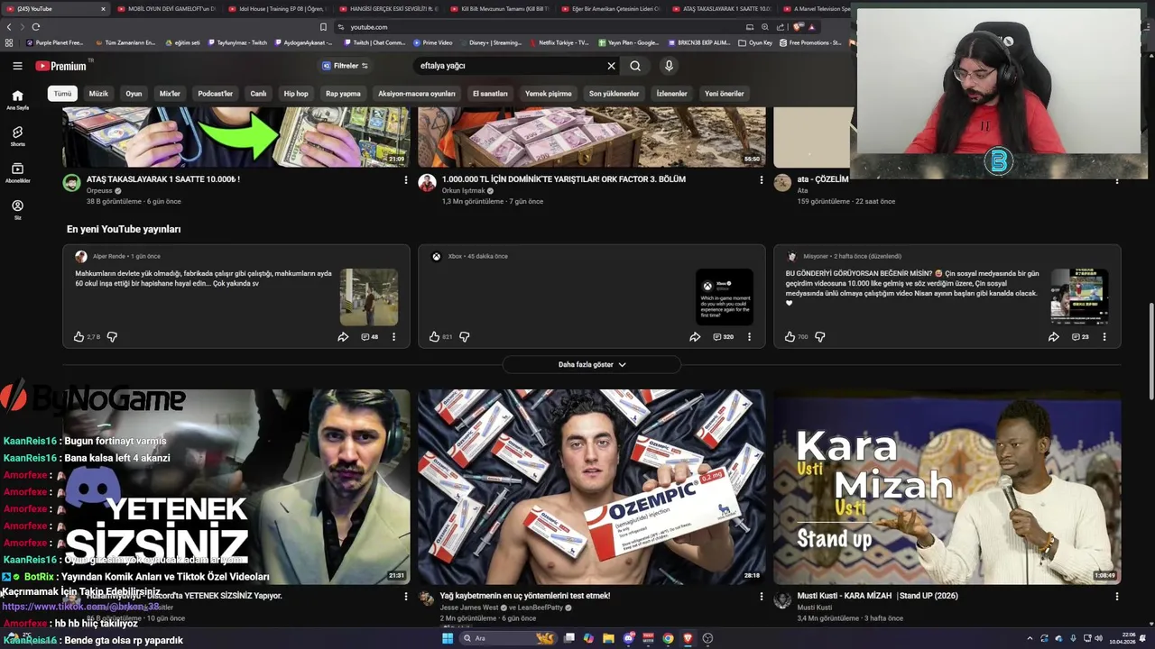The image size is (1155, 649).
Task: Select the Yemek pişirme filter chip
Action: tap(549, 94)
